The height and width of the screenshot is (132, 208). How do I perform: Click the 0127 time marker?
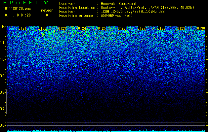[142, 28]
